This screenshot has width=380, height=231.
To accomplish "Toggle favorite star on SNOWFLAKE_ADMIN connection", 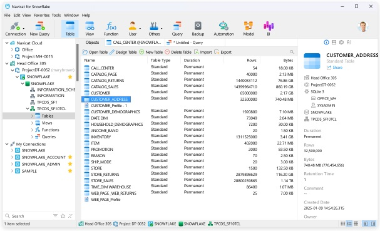I will [70, 164].
